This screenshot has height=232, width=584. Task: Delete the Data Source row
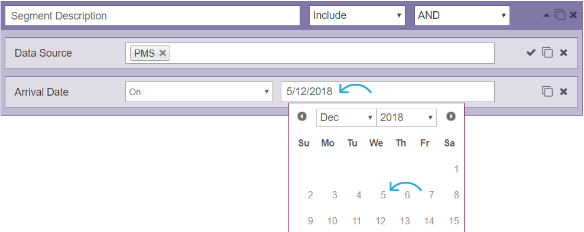pyautogui.click(x=564, y=53)
